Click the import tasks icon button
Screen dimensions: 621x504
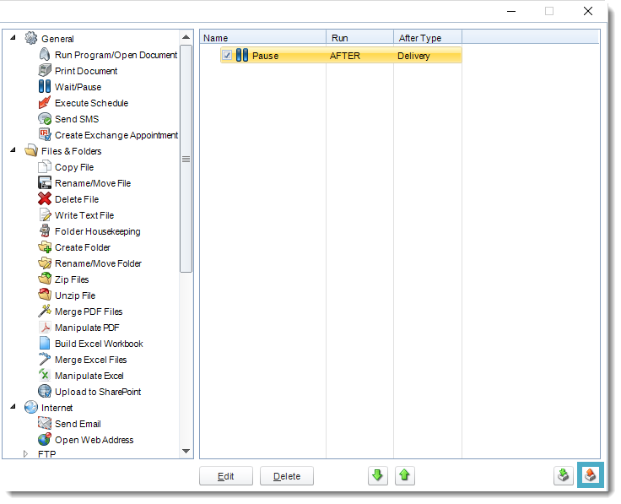(563, 475)
